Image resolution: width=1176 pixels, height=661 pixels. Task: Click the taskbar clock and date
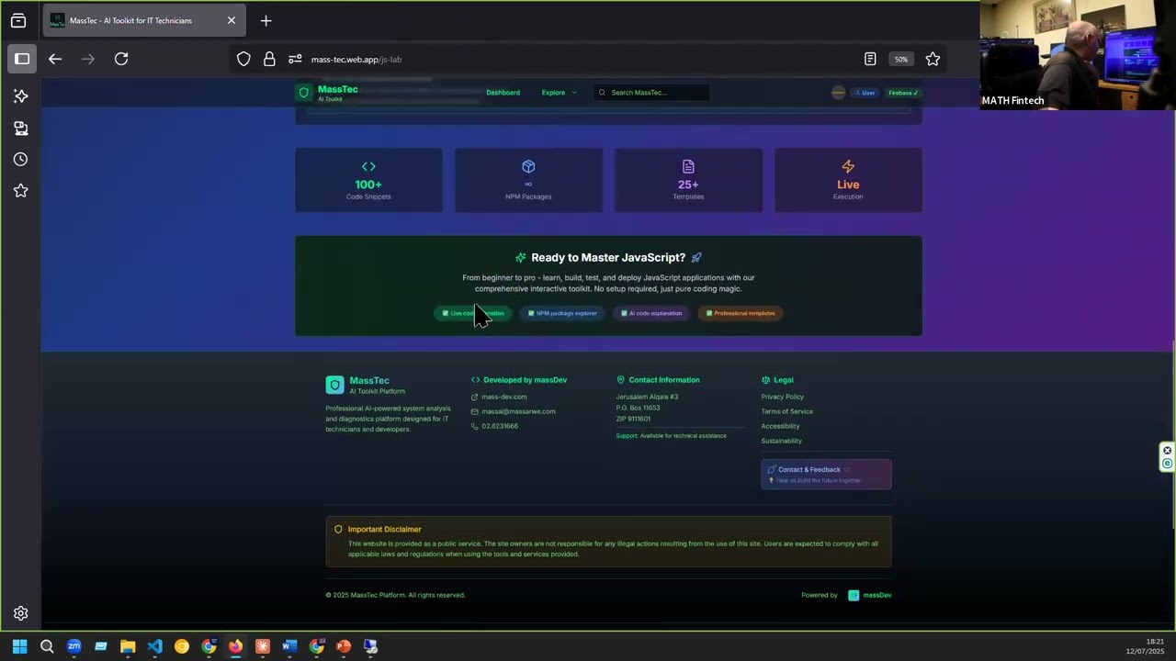(x=1145, y=646)
